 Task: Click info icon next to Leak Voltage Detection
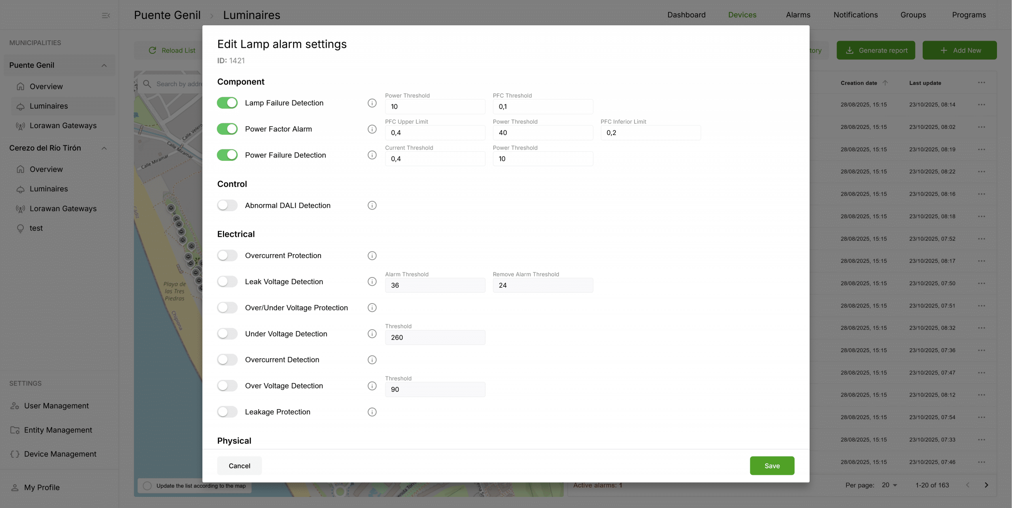[x=372, y=282]
